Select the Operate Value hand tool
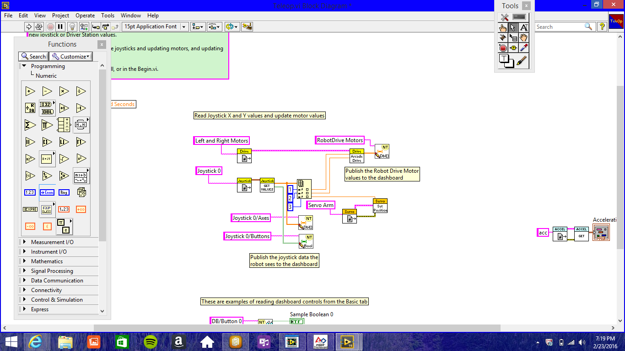 (x=503, y=27)
